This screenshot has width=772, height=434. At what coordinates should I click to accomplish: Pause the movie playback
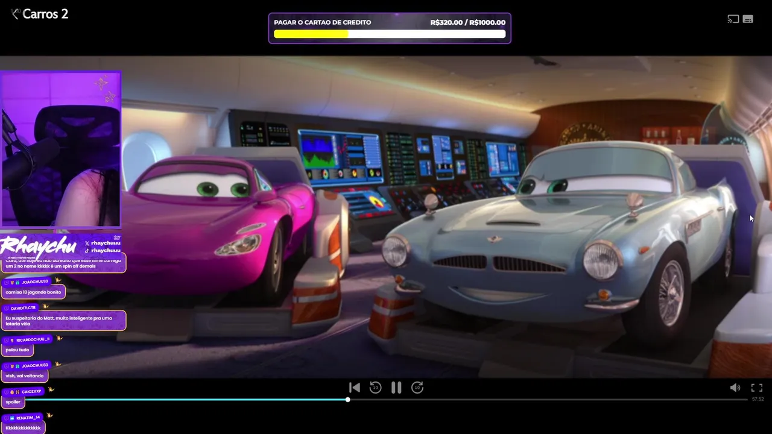pos(396,388)
